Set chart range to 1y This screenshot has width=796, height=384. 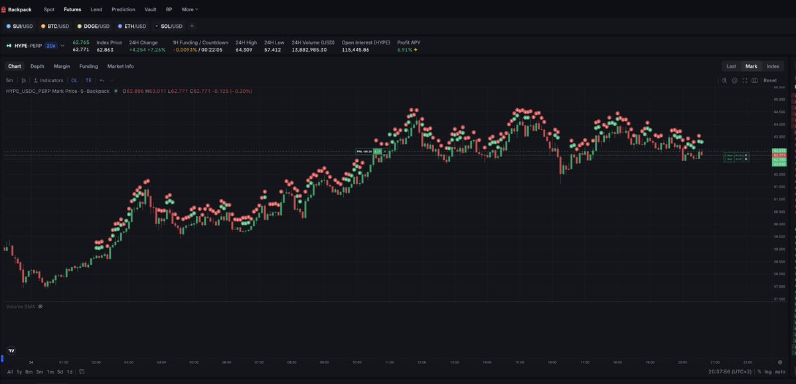coord(19,372)
